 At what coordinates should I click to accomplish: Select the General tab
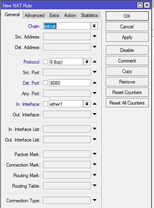[x=12, y=15]
